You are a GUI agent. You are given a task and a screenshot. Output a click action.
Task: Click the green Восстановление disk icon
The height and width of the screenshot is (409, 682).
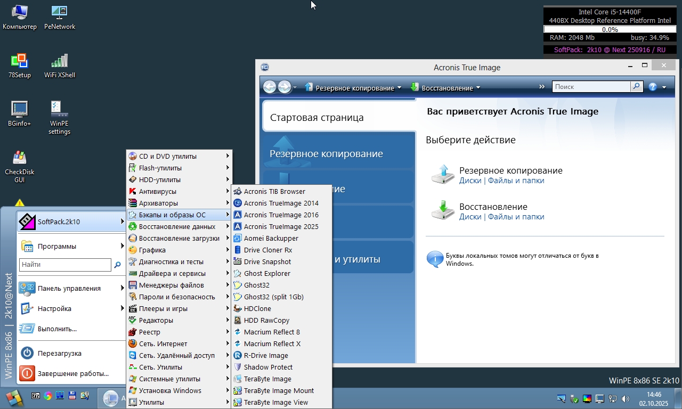tap(442, 210)
